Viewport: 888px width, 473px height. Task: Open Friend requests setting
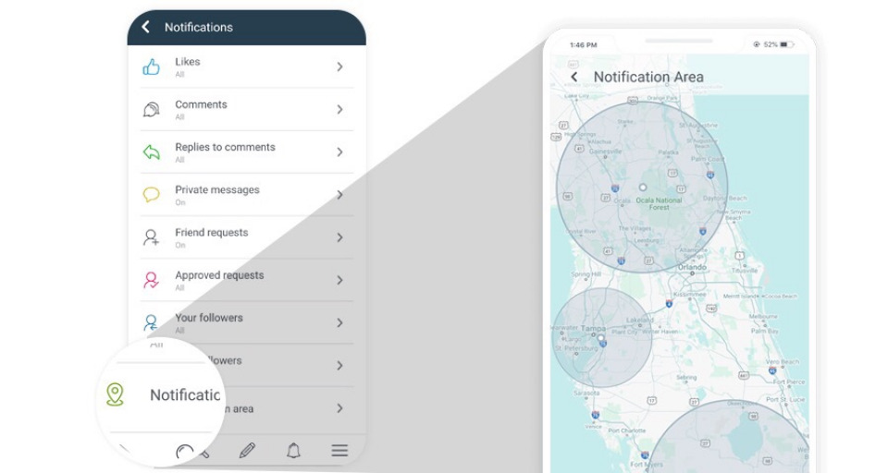247,237
